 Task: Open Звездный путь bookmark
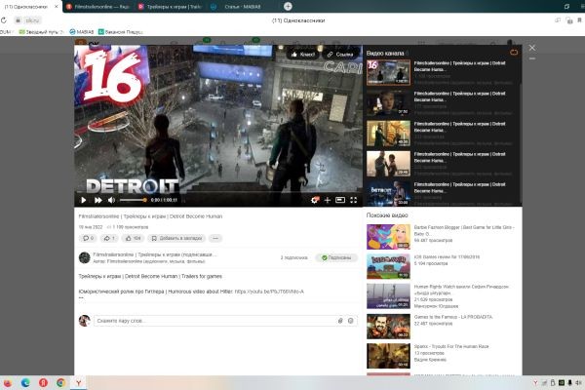point(41,32)
